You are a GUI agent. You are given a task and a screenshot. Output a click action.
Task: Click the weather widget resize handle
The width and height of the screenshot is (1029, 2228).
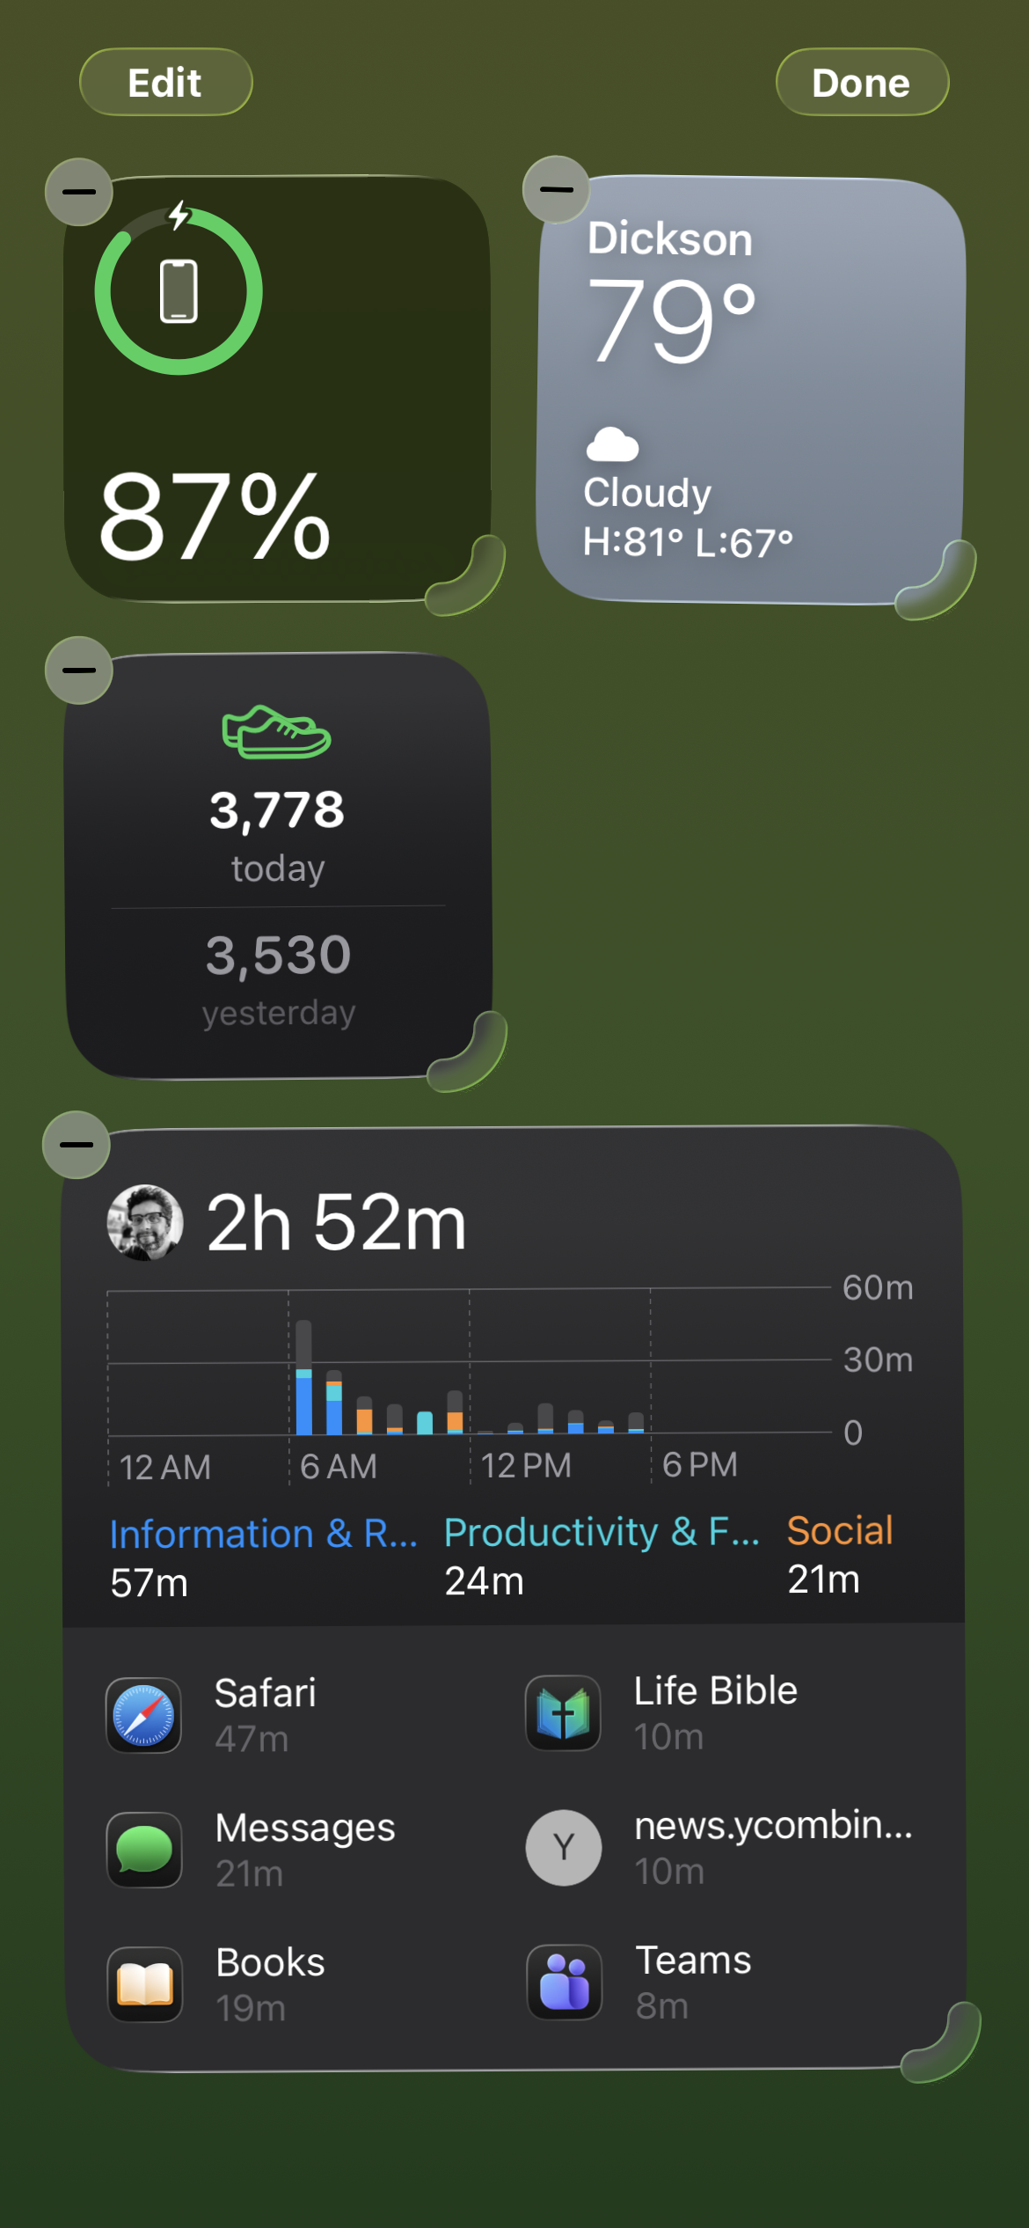click(938, 582)
